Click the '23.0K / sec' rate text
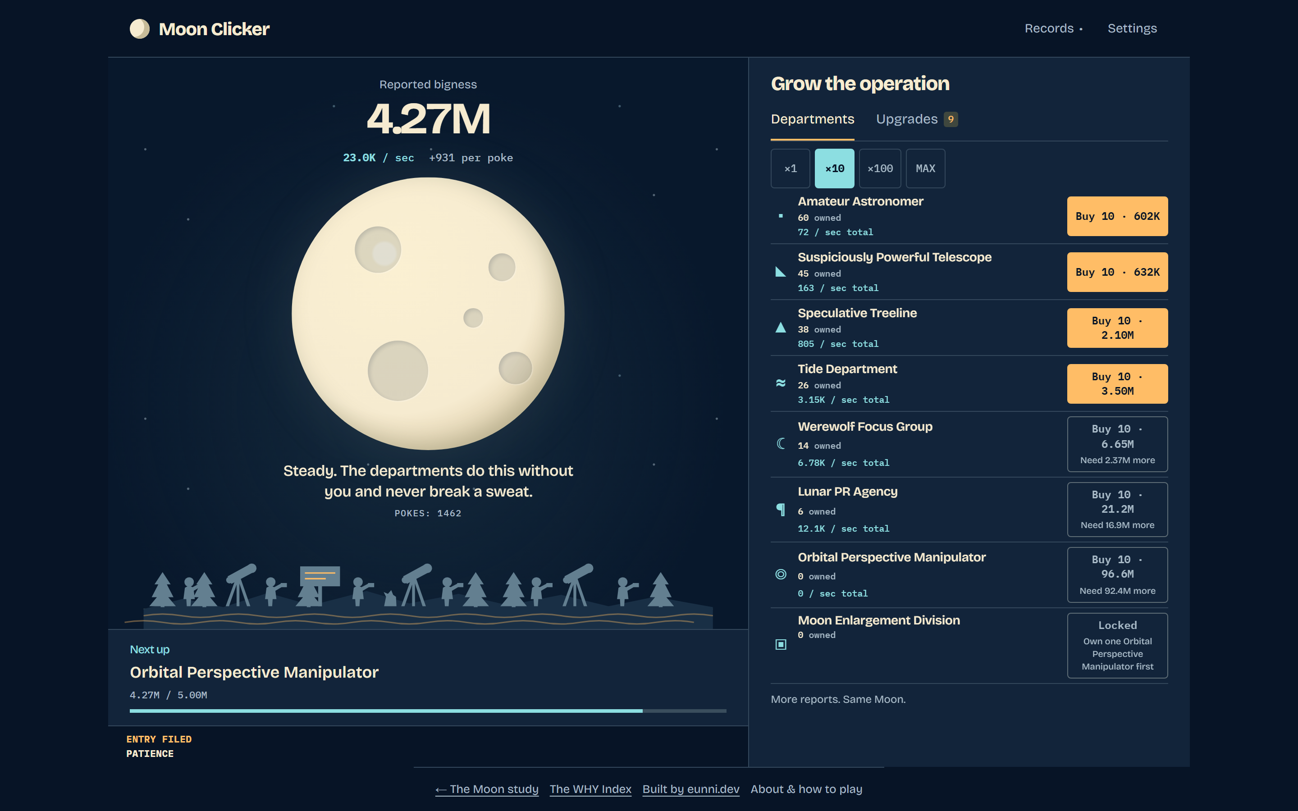 pos(378,158)
